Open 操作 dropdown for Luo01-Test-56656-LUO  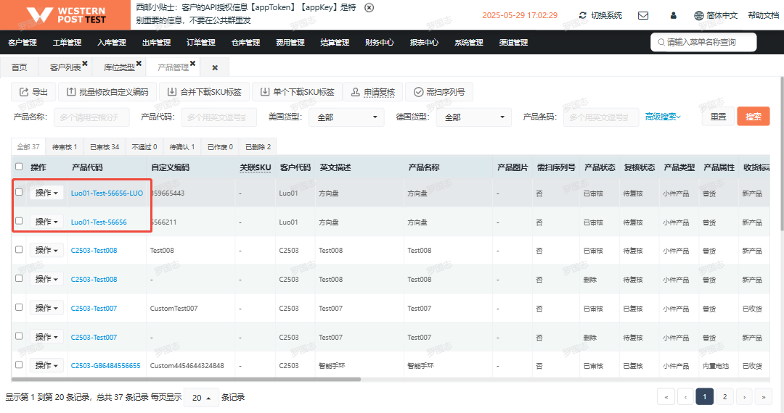coord(46,193)
